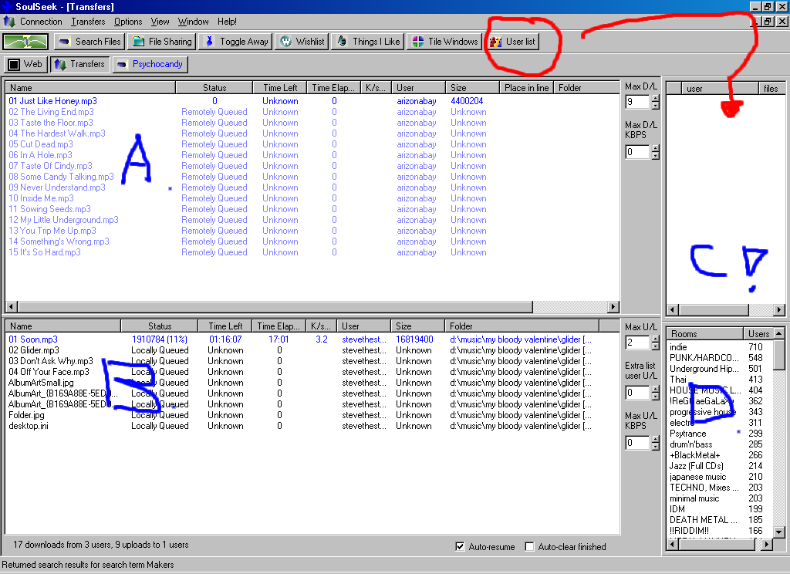Select the indie room
The height and width of the screenshot is (574, 790).
[x=678, y=346]
